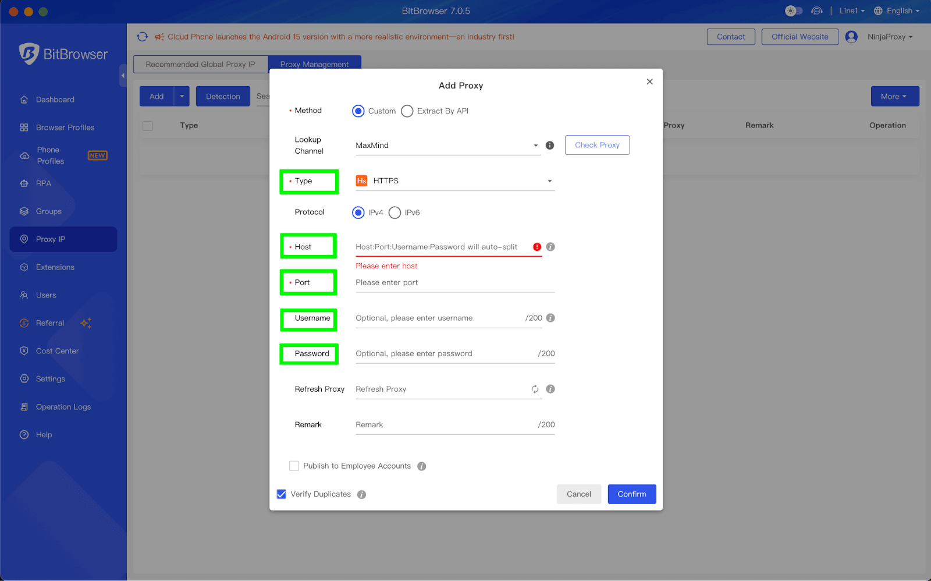The height and width of the screenshot is (581, 931).
Task: Click the info icon beside Refresh Proxy field
Action: [550, 389]
